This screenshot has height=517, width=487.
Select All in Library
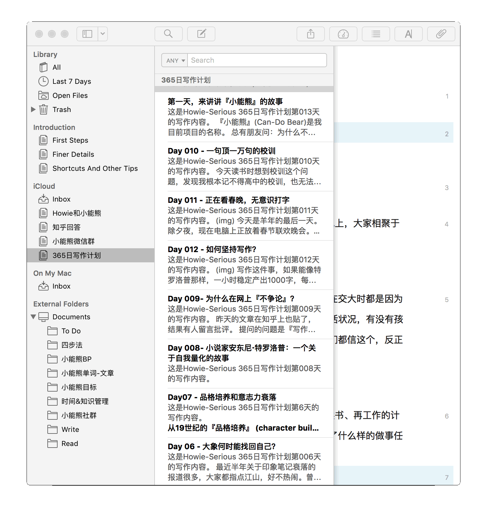[x=91, y=67]
